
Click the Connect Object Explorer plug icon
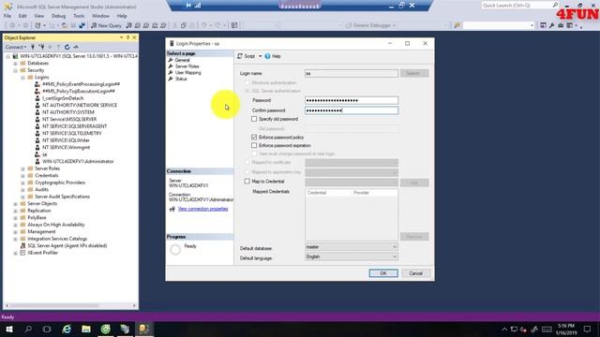tap(33, 47)
